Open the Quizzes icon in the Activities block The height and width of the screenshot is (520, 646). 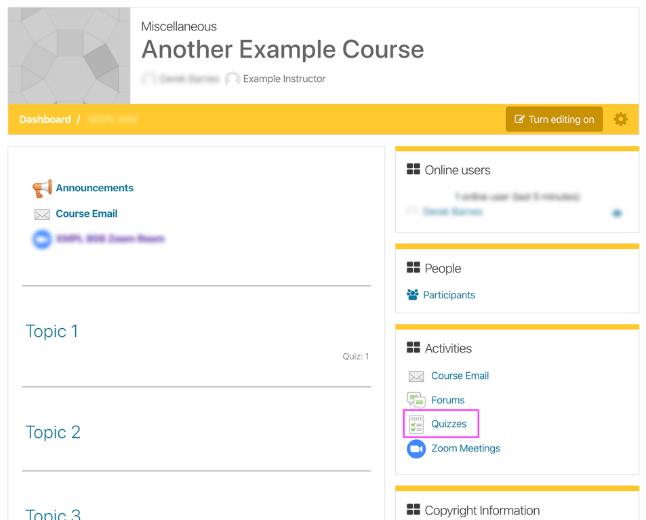pyautogui.click(x=416, y=423)
